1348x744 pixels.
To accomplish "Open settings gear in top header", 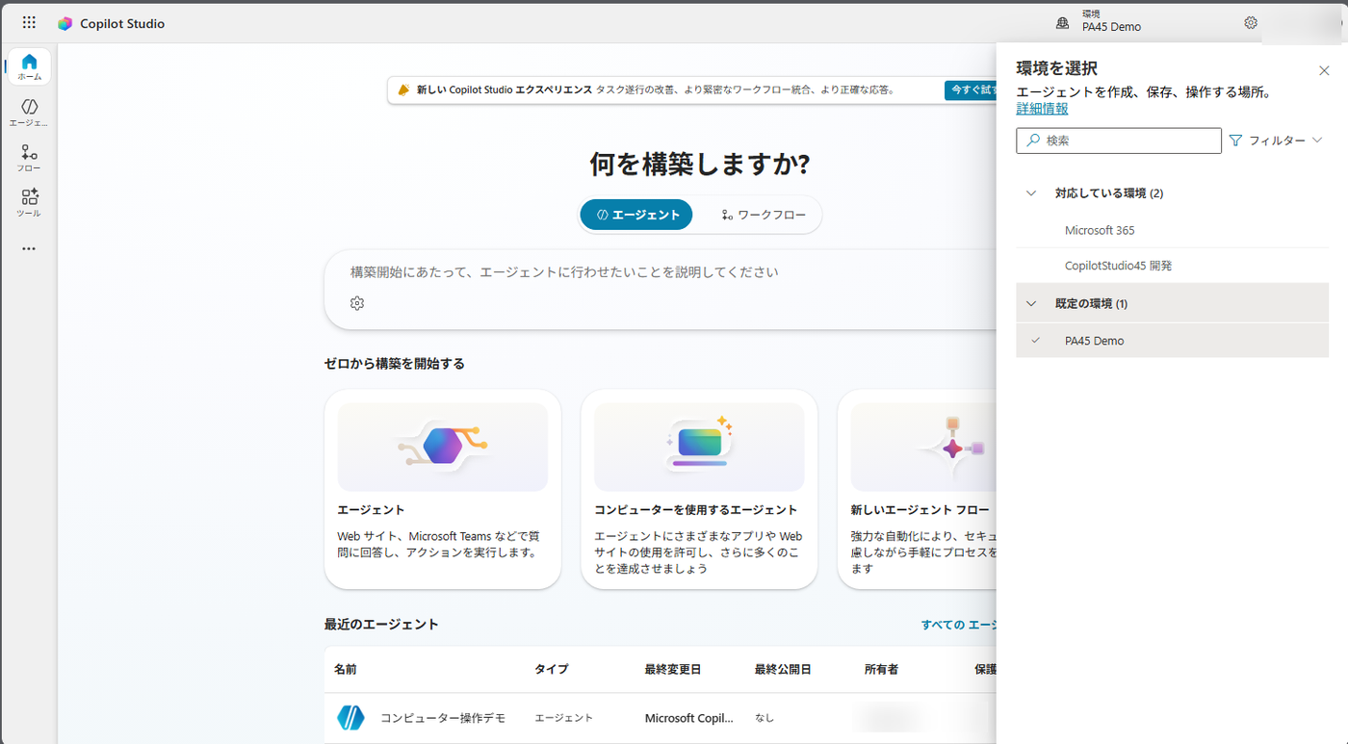I will pos(1251,22).
